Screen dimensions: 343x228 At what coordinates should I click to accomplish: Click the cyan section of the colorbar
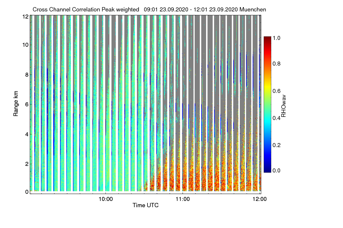pos(267,121)
